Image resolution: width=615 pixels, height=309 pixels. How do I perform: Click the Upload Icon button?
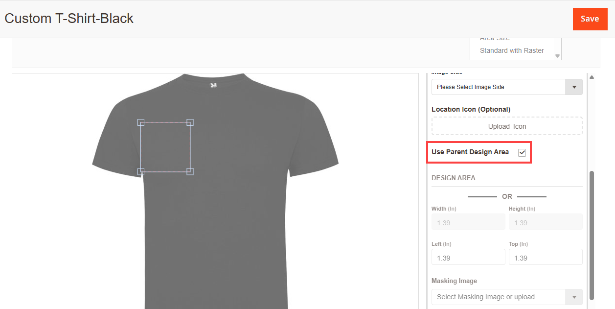coord(507,126)
